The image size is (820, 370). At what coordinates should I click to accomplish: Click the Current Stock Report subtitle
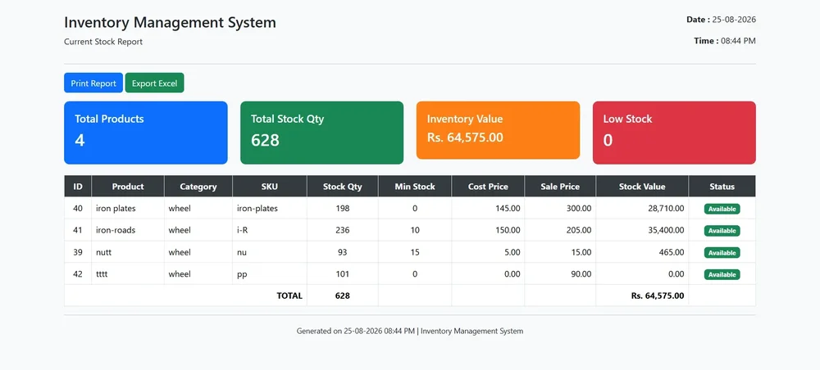point(103,42)
